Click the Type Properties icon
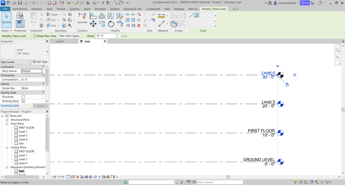This screenshot has height=185, width=345. coord(20,16)
